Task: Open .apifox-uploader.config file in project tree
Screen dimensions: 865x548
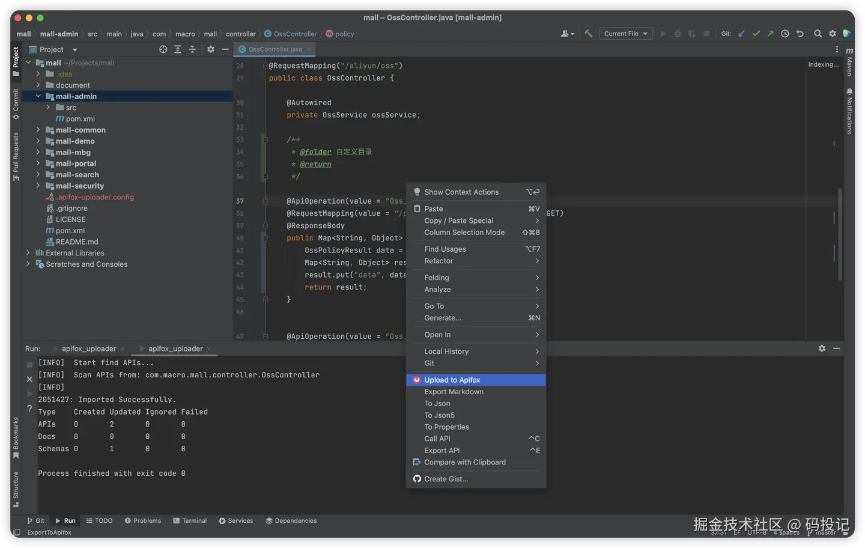Action: (95, 197)
